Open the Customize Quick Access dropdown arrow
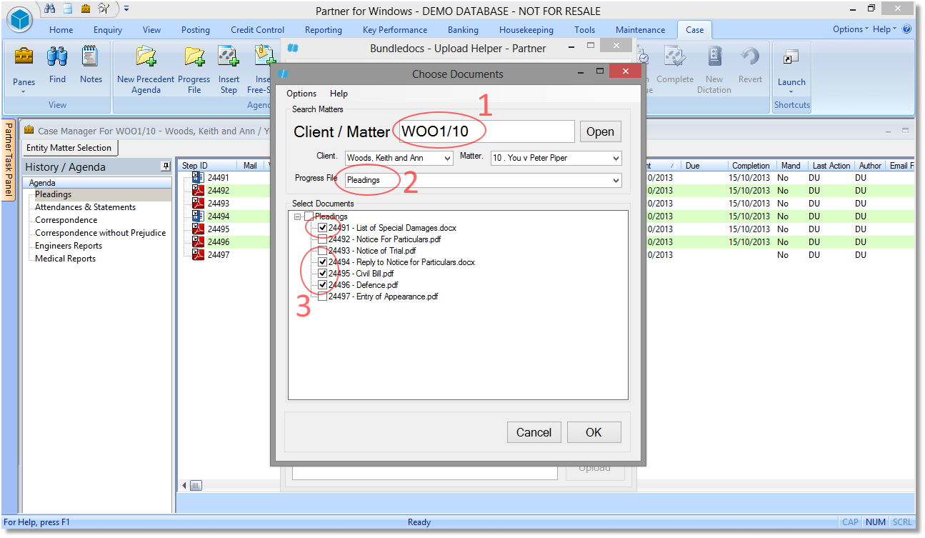This screenshot has height=538, width=925. click(126, 9)
